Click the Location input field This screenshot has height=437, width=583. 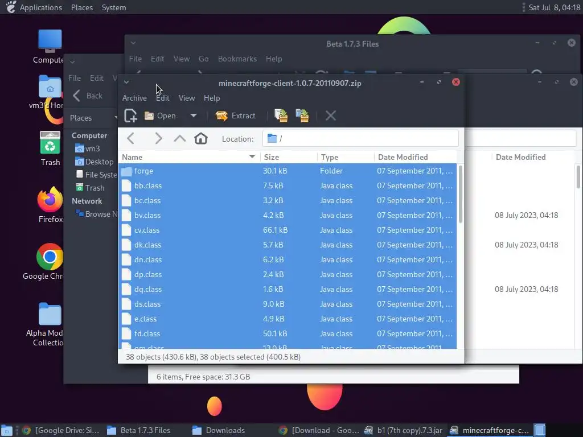[360, 139]
